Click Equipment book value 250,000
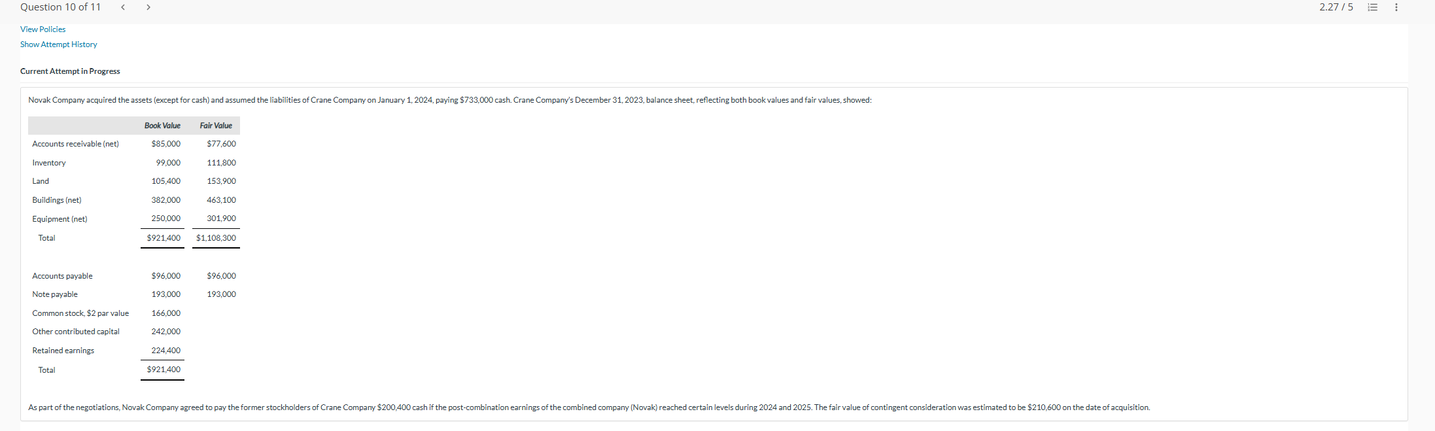Screen dimensions: 1435x431 click(166, 218)
